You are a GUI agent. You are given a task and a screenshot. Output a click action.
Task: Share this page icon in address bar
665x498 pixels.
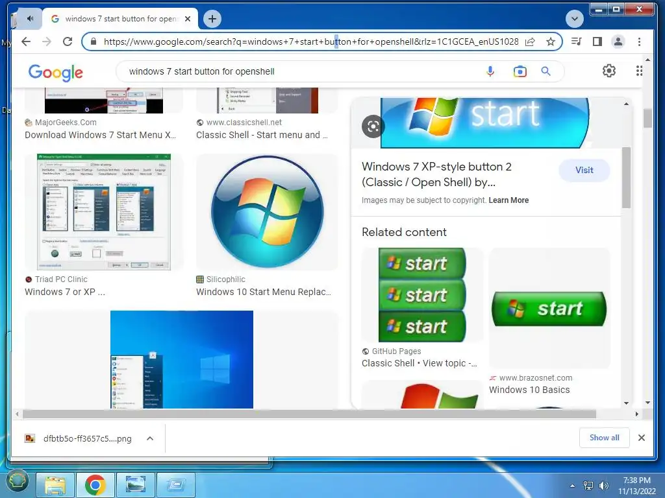pos(530,41)
